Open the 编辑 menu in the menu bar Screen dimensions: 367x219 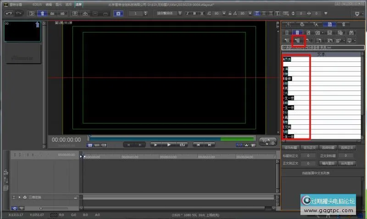click(48, 4)
